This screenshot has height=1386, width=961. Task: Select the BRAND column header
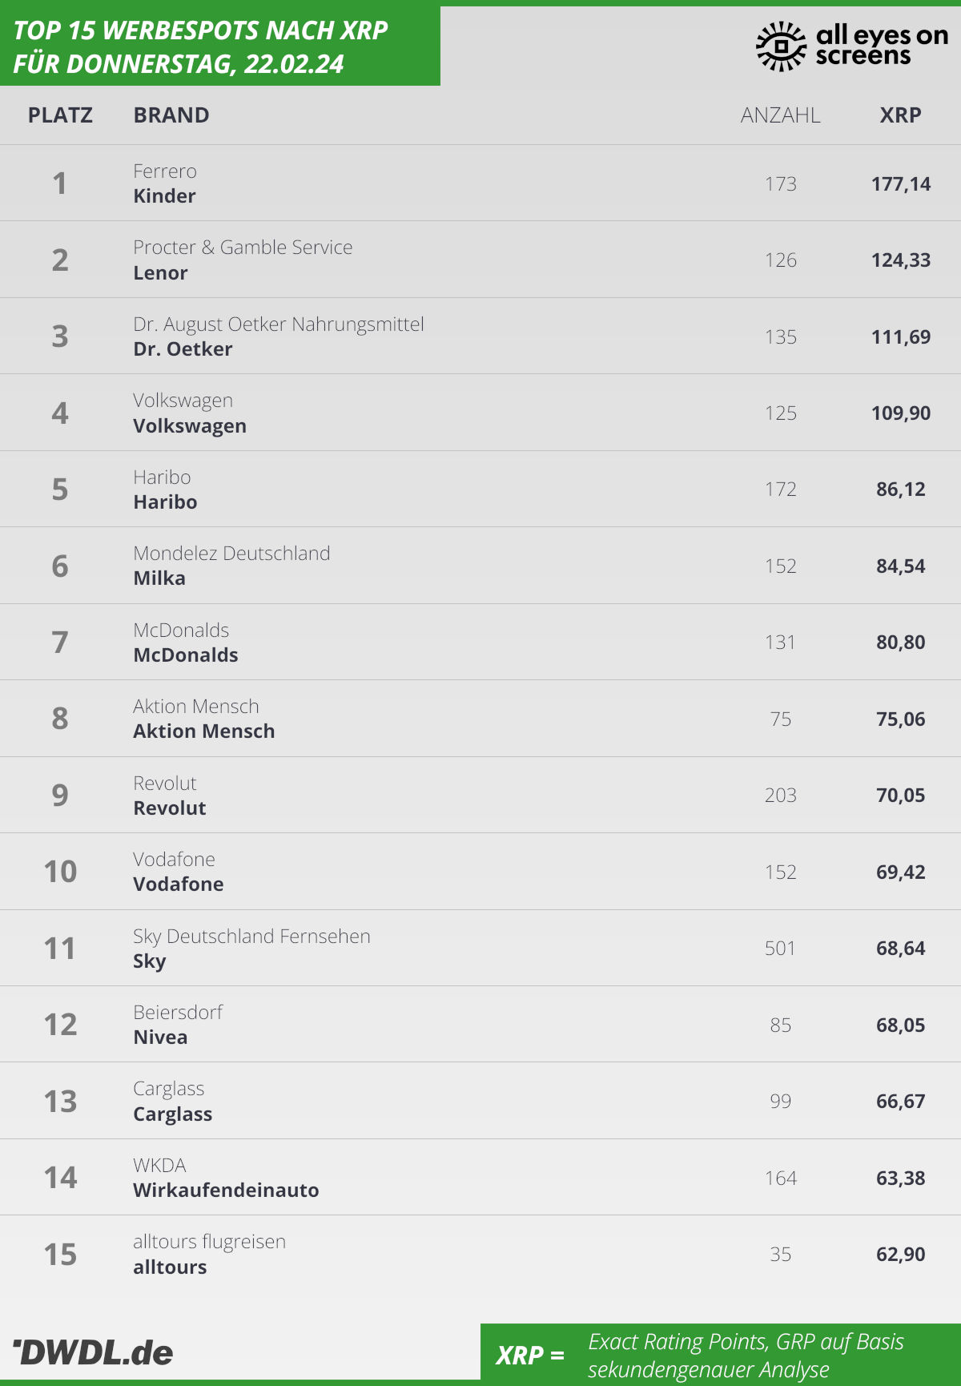[171, 115]
